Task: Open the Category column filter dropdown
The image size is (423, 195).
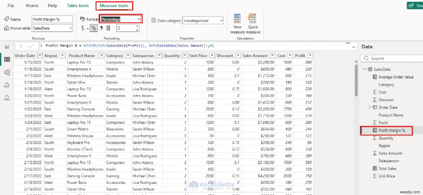Action: coord(128,55)
